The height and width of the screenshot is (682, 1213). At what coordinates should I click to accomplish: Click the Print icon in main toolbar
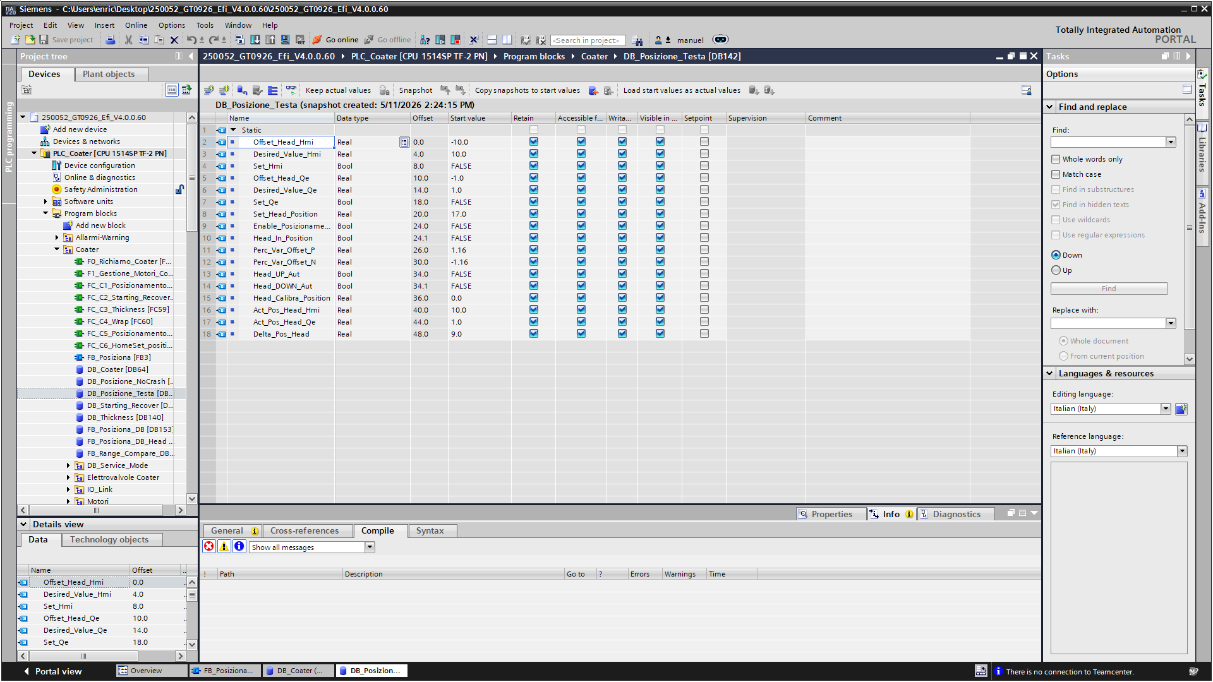(x=111, y=40)
